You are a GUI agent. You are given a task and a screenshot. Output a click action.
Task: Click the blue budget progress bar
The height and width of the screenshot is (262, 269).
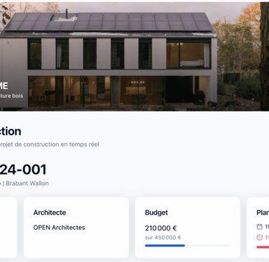[x=165, y=246]
